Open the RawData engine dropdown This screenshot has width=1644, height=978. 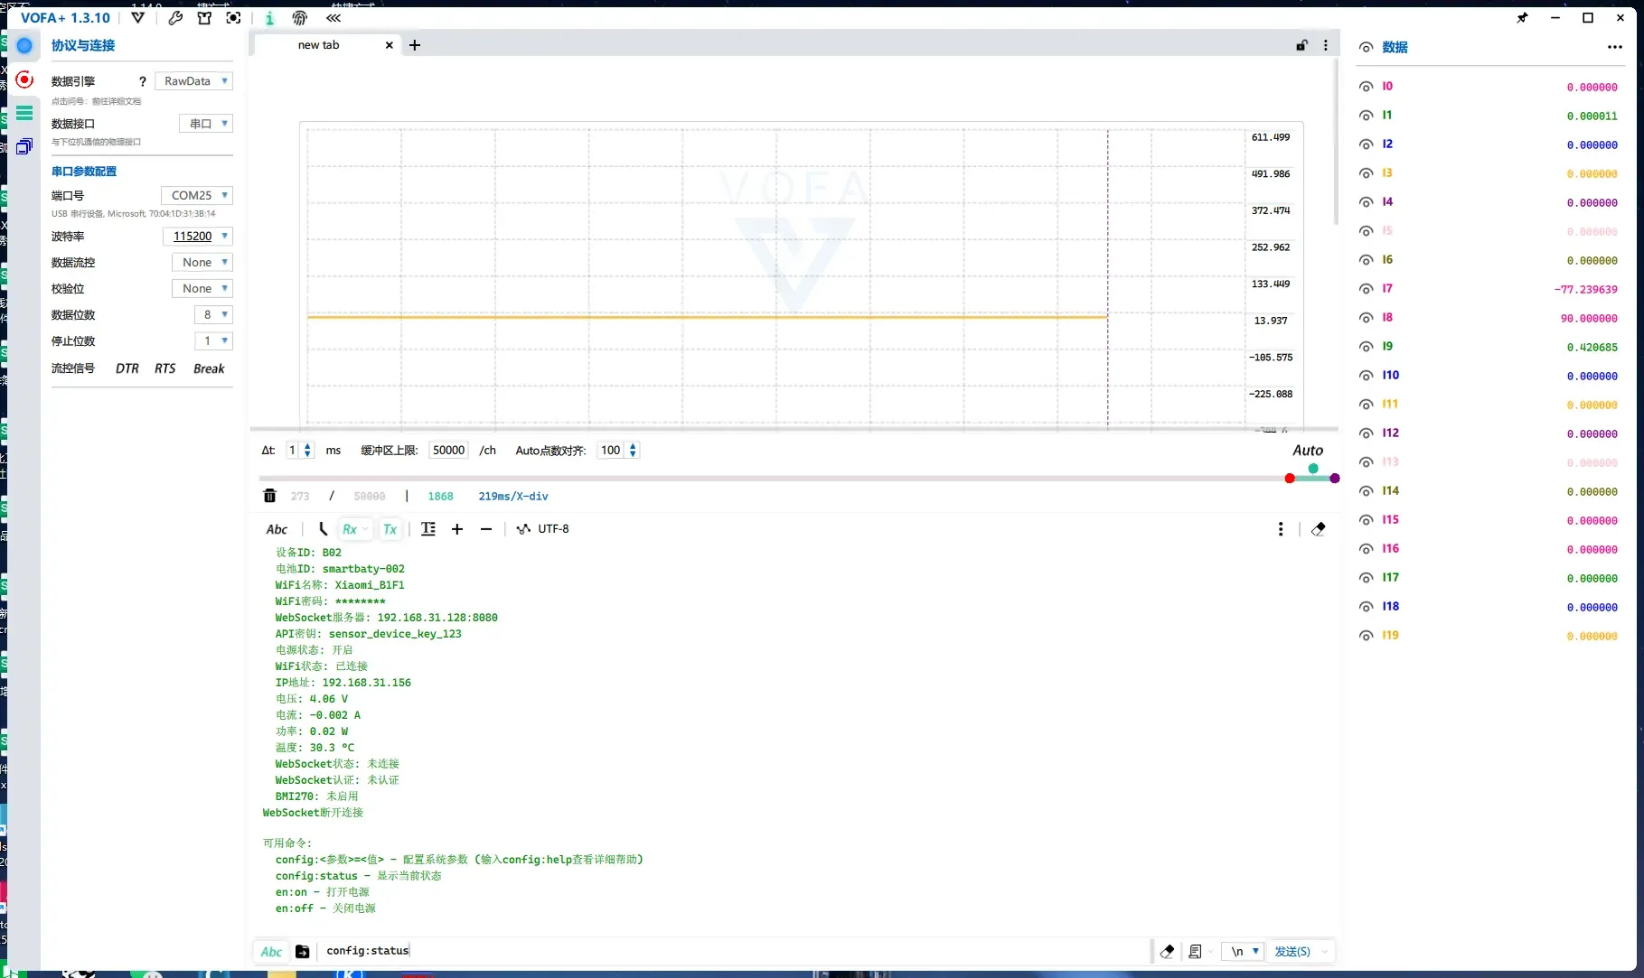click(194, 81)
